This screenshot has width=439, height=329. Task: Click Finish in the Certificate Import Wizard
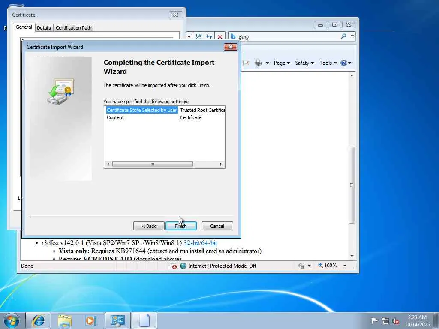[181, 226]
